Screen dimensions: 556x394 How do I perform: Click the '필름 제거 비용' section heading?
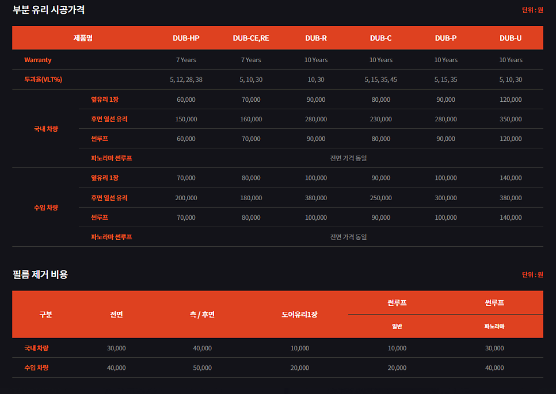[x=40, y=274]
